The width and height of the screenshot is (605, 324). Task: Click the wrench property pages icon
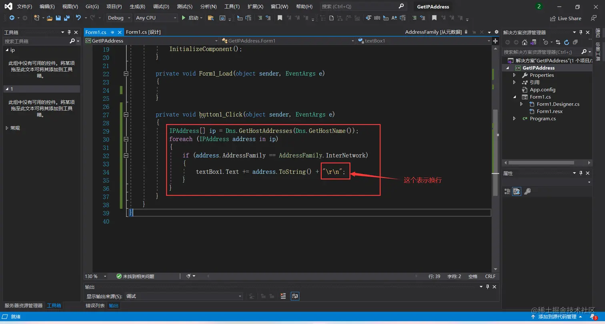click(527, 192)
